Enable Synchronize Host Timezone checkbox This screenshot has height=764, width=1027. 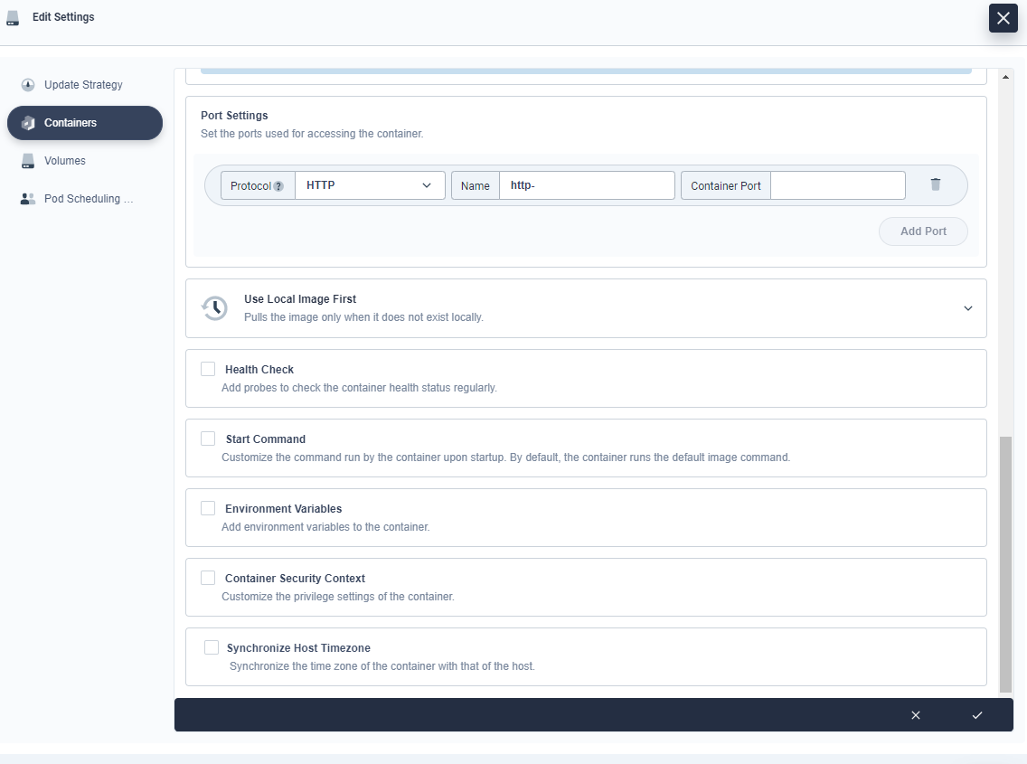click(212, 647)
